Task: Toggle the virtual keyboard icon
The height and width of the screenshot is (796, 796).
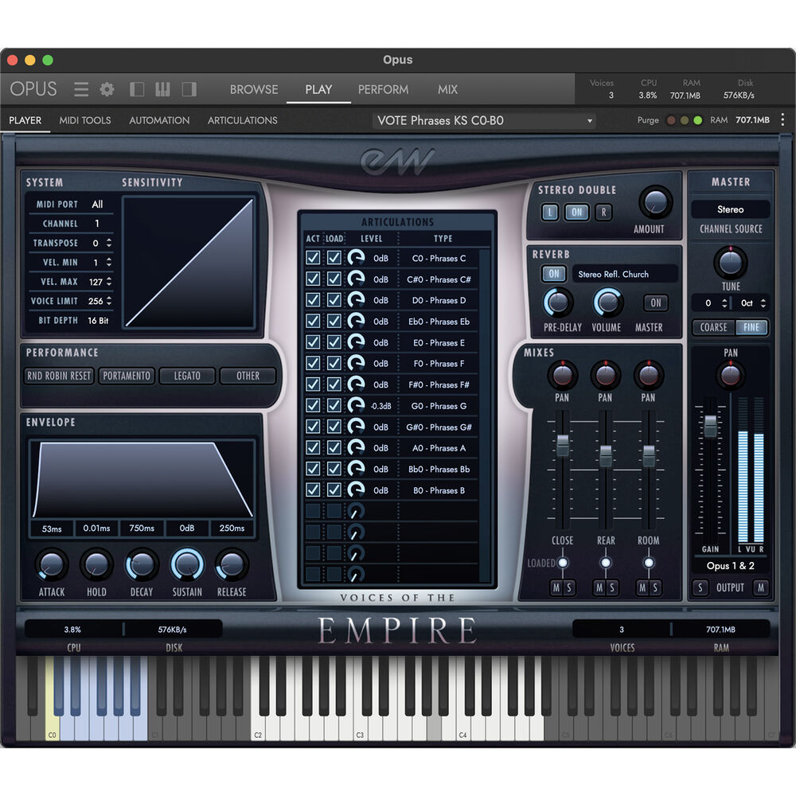Action: [162, 89]
